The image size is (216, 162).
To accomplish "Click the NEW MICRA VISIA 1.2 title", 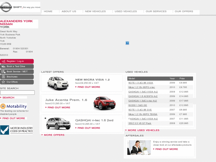I will (x=92, y=80).
